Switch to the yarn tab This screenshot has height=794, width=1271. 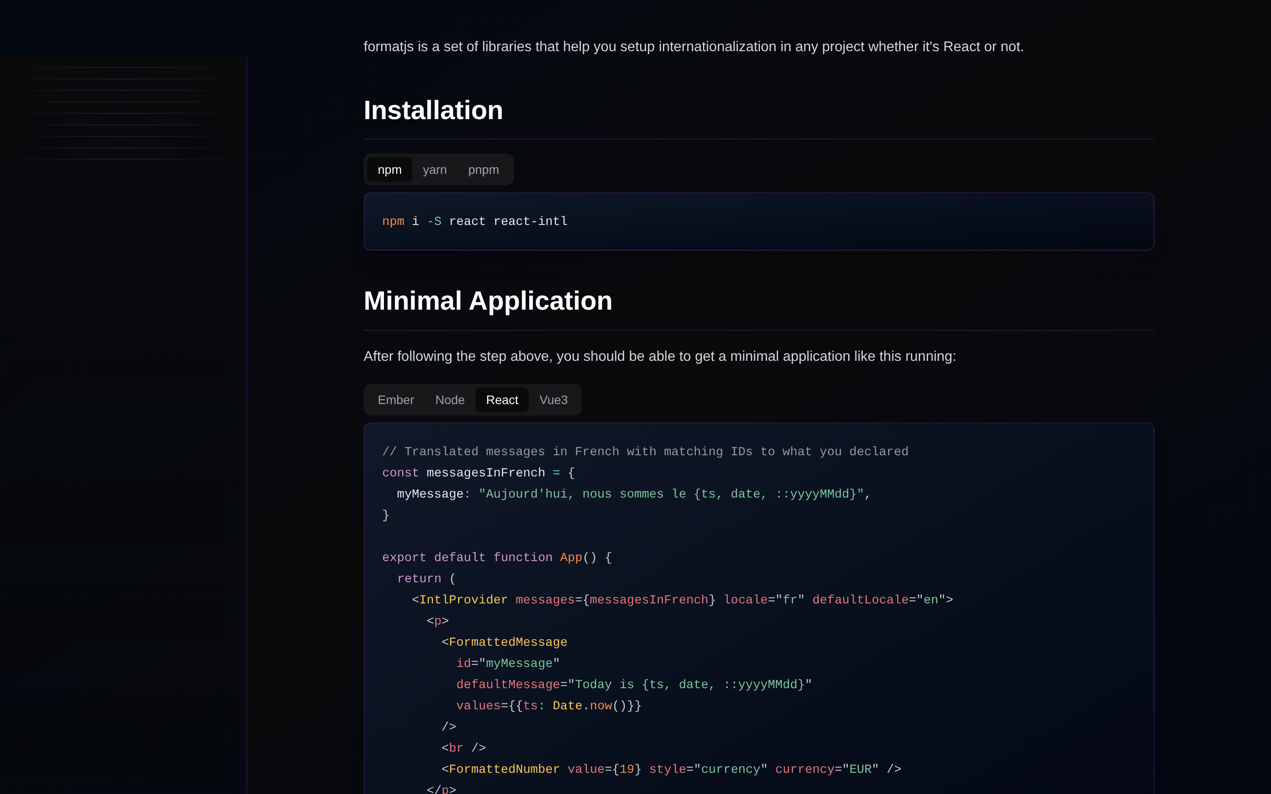click(434, 170)
